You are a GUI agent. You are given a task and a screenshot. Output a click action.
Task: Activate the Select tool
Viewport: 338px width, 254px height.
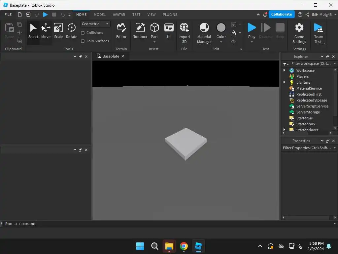click(33, 31)
